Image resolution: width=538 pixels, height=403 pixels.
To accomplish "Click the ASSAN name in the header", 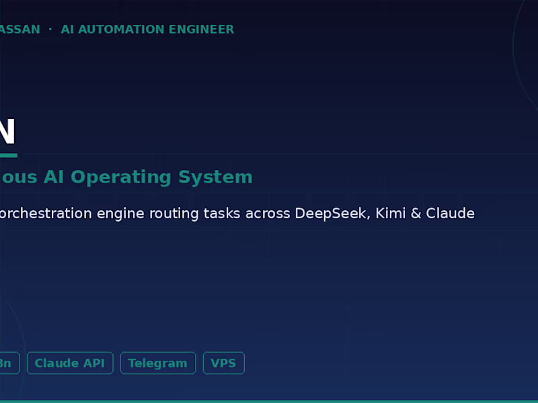I will (x=20, y=30).
